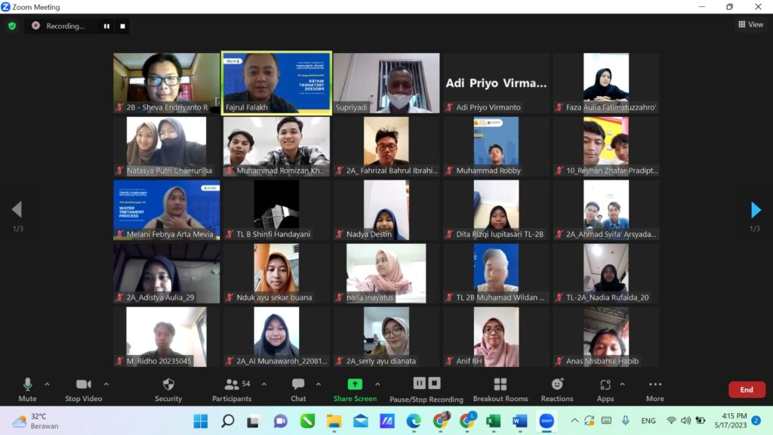Click the green Share Screen icon
This screenshot has height=435, width=773.
355,384
